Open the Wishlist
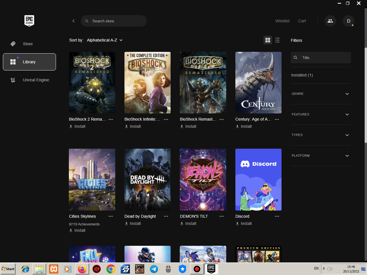 pyautogui.click(x=282, y=21)
